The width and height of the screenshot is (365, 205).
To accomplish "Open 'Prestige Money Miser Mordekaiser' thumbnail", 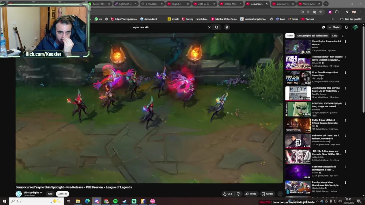I will (298, 187).
